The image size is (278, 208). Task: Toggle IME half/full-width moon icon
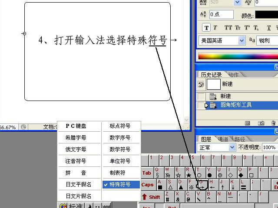coord(89,206)
